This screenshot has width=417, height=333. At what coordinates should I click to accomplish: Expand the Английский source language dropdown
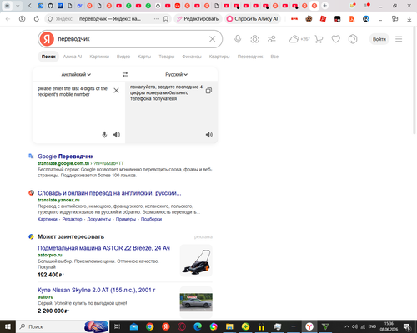pos(76,74)
